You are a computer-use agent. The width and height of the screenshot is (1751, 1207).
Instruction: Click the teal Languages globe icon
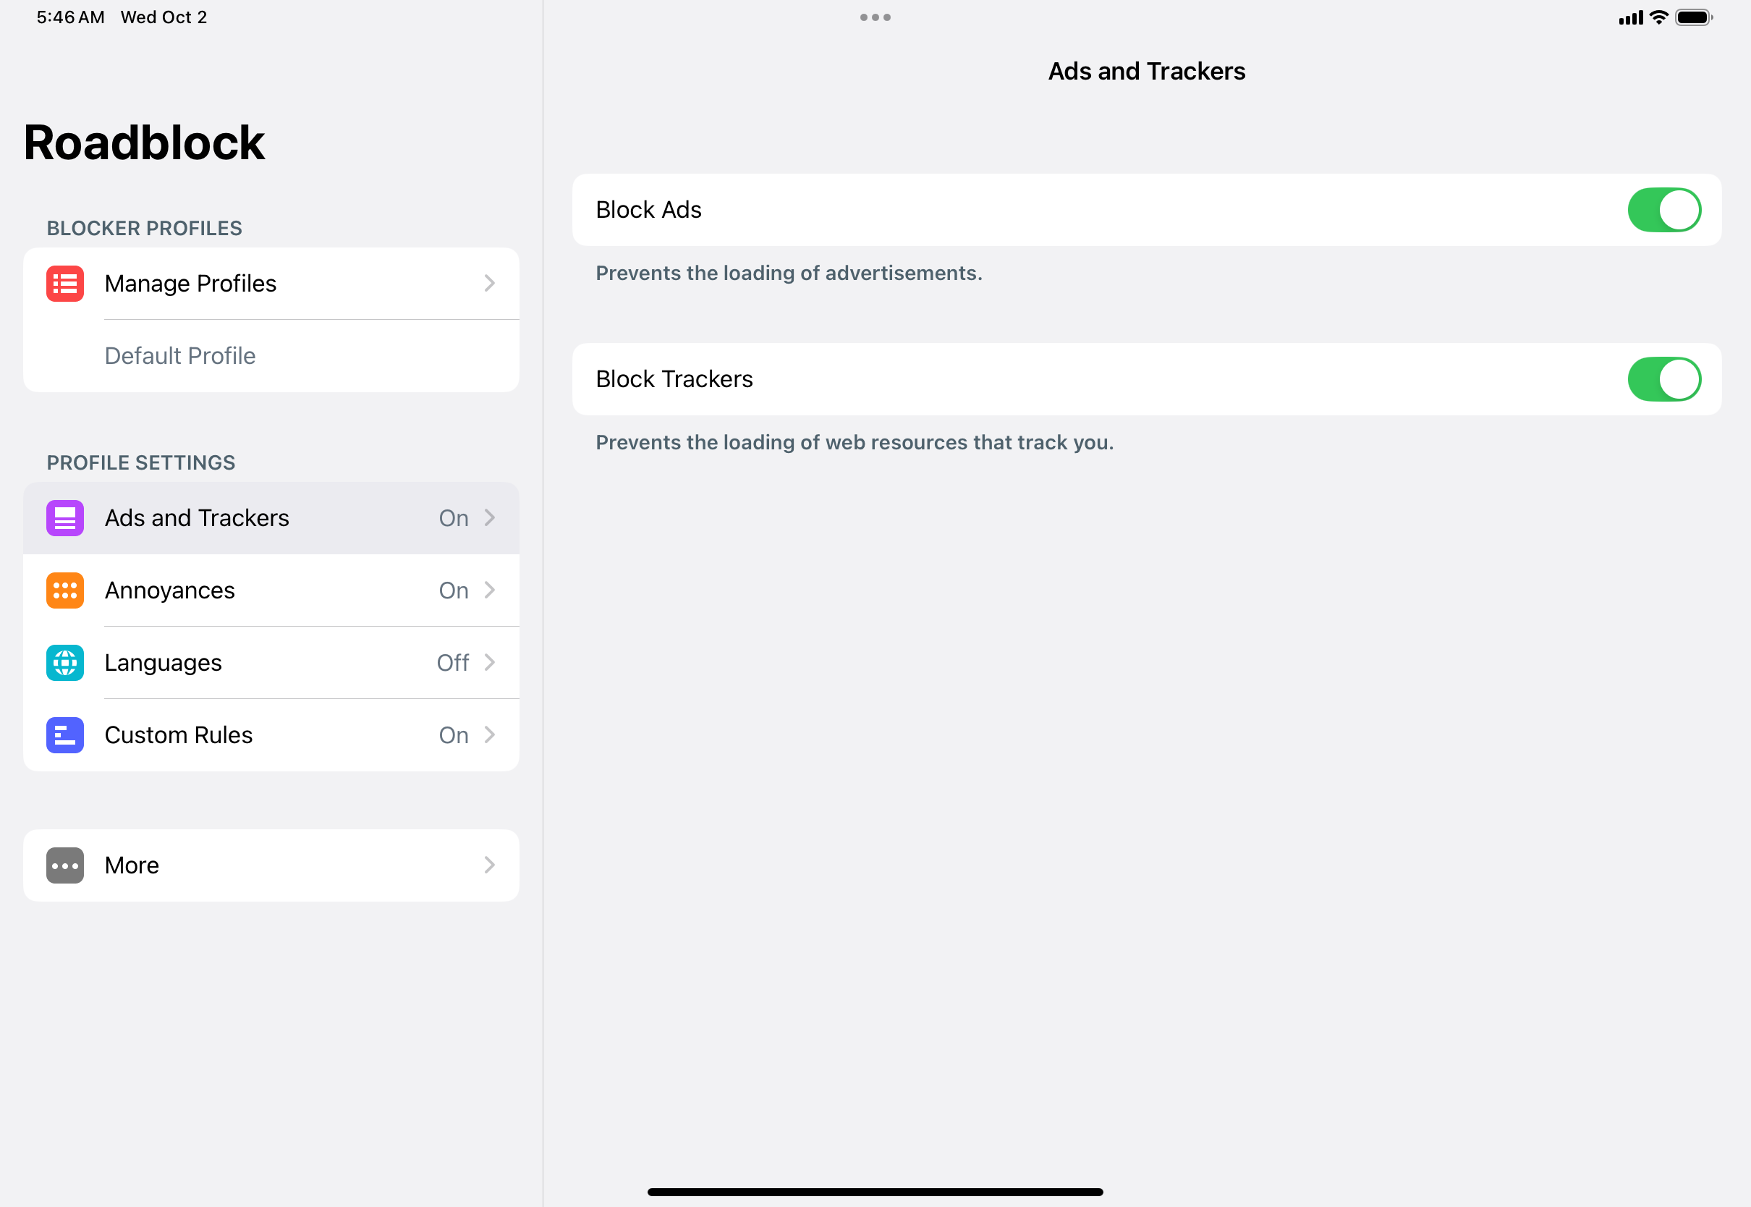65,663
